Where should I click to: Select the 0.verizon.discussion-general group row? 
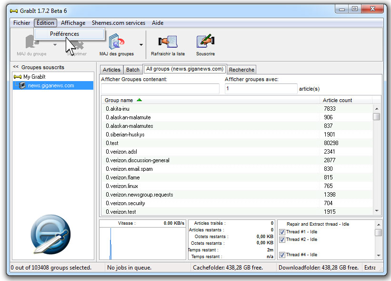click(x=237, y=160)
